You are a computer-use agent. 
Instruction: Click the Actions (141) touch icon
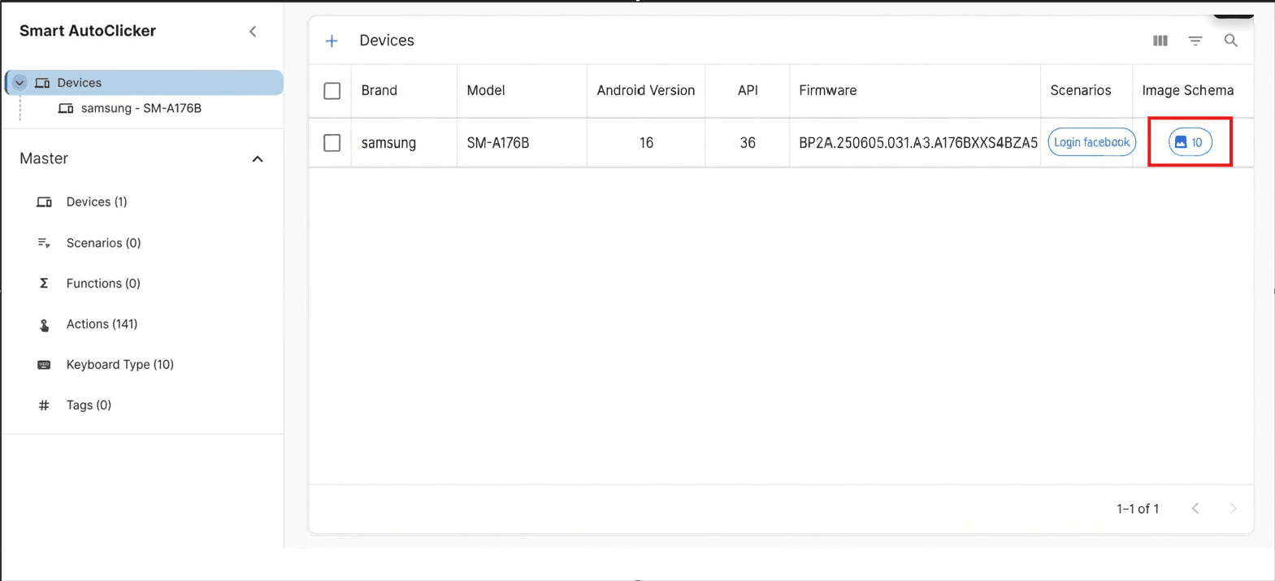coord(44,325)
